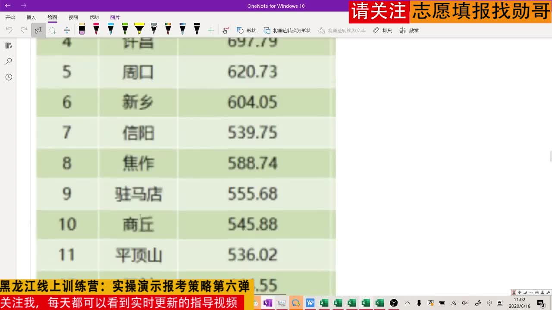
Task: Switch to the Draw (绘图) tab
Action: [52, 17]
